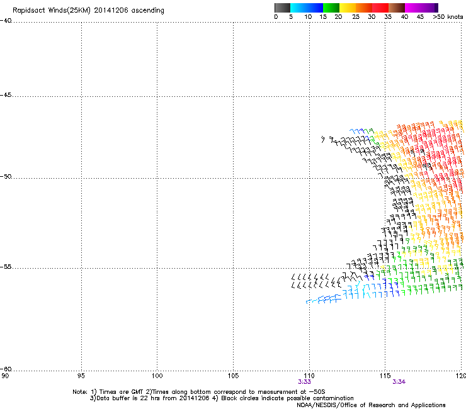
Task: Click the green 15-20 knots legend segment
Action: (331, 8)
